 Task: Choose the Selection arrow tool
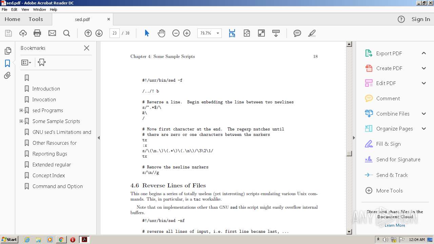pyautogui.click(x=147, y=33)
